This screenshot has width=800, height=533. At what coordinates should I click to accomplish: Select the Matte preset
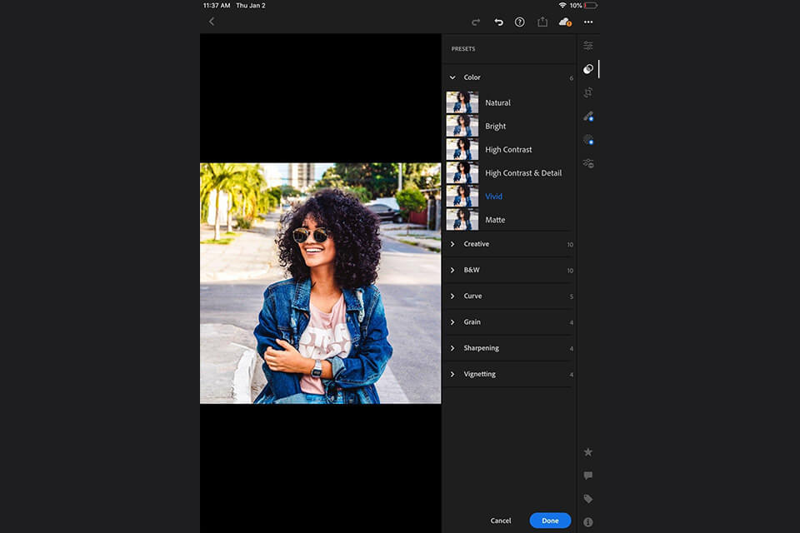pos(496,220)
